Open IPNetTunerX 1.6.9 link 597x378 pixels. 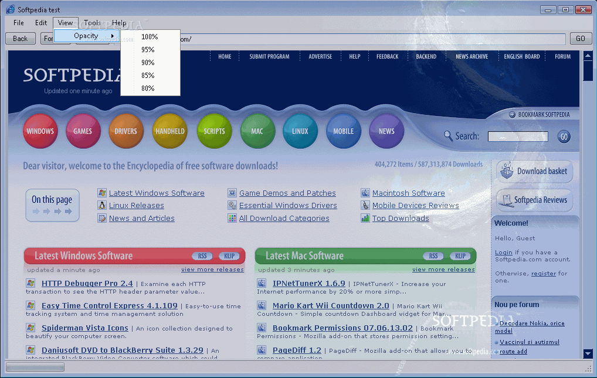pyautogui.click(x=309, y=283)
